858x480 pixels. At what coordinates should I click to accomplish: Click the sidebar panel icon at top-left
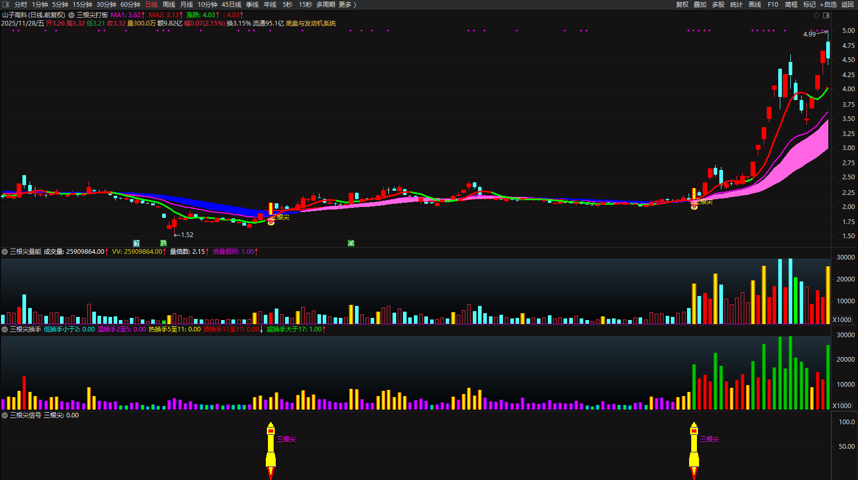pos(6,5)
